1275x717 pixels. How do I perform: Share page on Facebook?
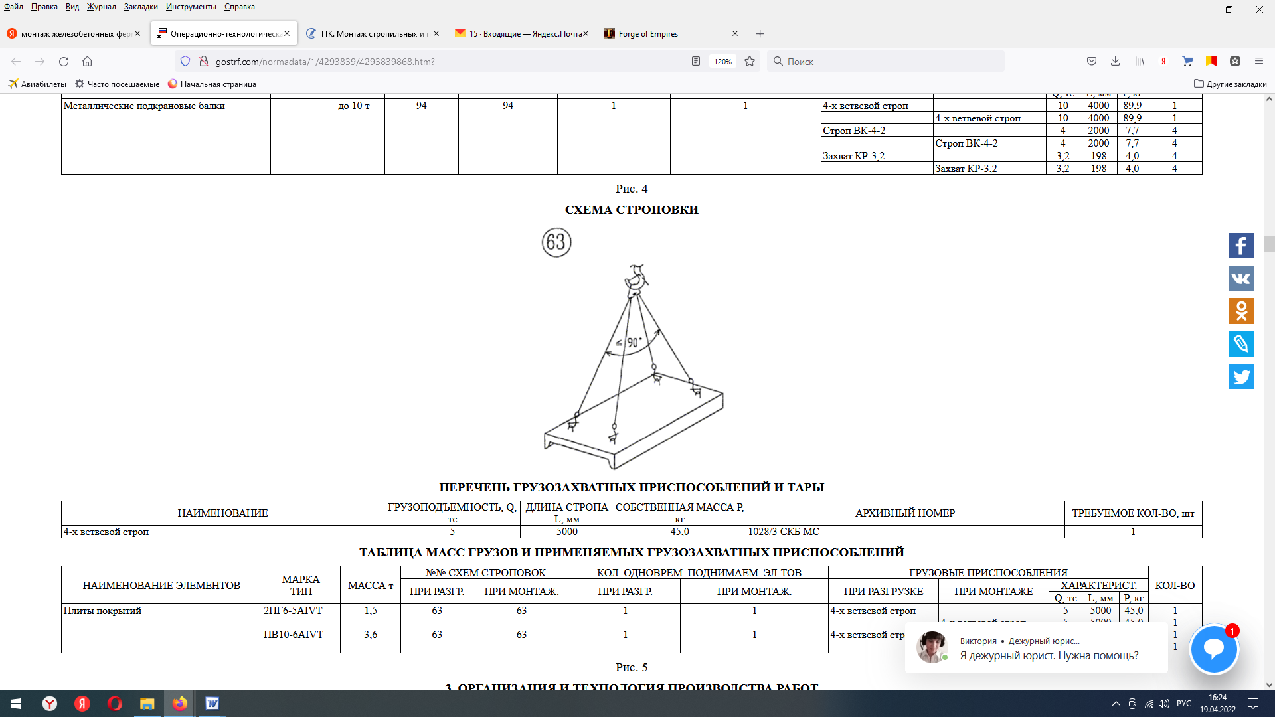pos(1241,246)
